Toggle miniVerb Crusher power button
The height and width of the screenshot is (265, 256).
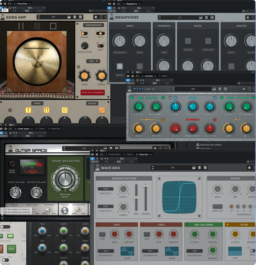click(215, 120)
